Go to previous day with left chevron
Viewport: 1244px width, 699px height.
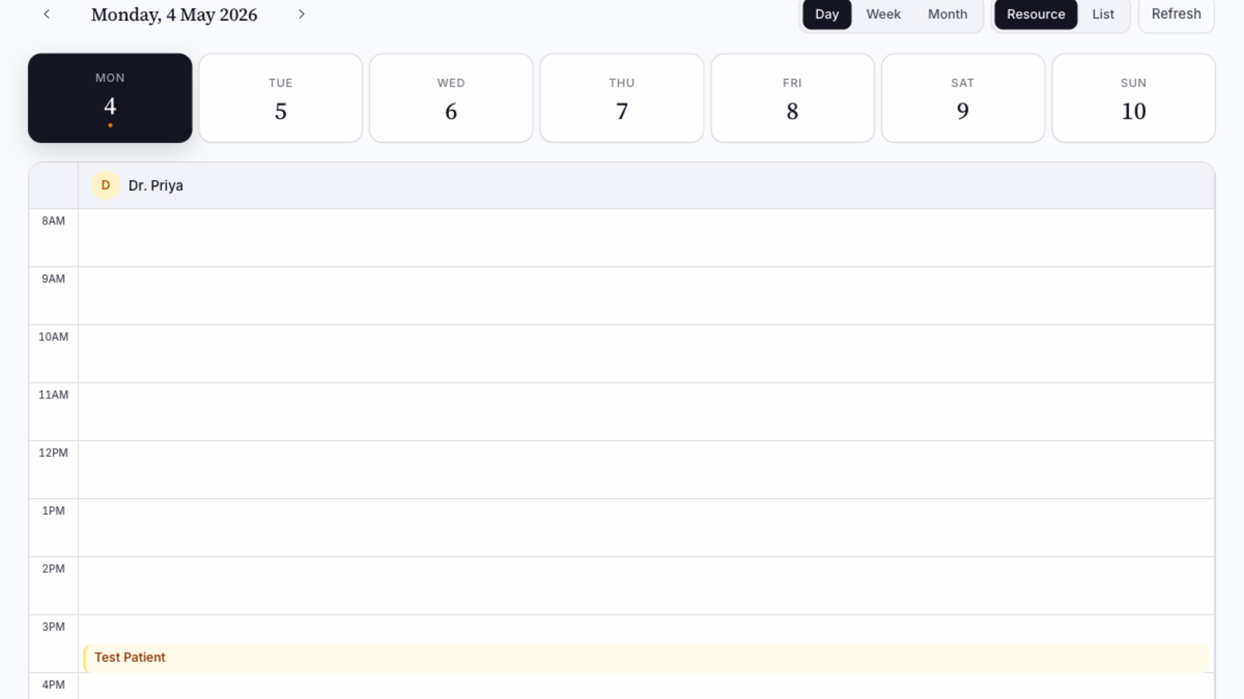(x=47, y=14)
